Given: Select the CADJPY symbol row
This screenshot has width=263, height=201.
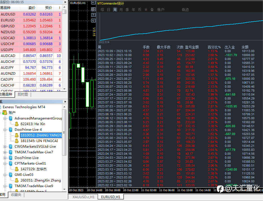Looking at the screenshot, I should (x=31, y=79).
